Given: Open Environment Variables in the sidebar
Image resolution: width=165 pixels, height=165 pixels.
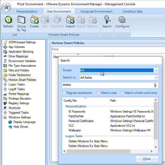Looking at the screenshot, I should (20, 61).
